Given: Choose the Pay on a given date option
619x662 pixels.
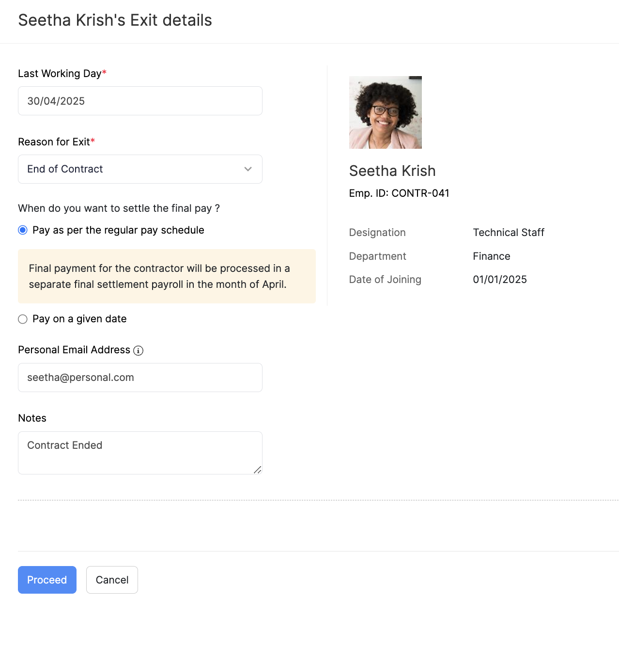Looking at the screenshot, I should tap(23, 319).
